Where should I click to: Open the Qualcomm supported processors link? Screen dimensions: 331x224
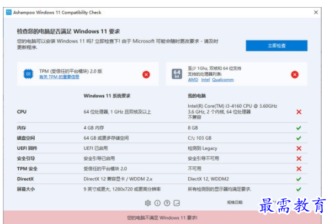tap(223, 80)
